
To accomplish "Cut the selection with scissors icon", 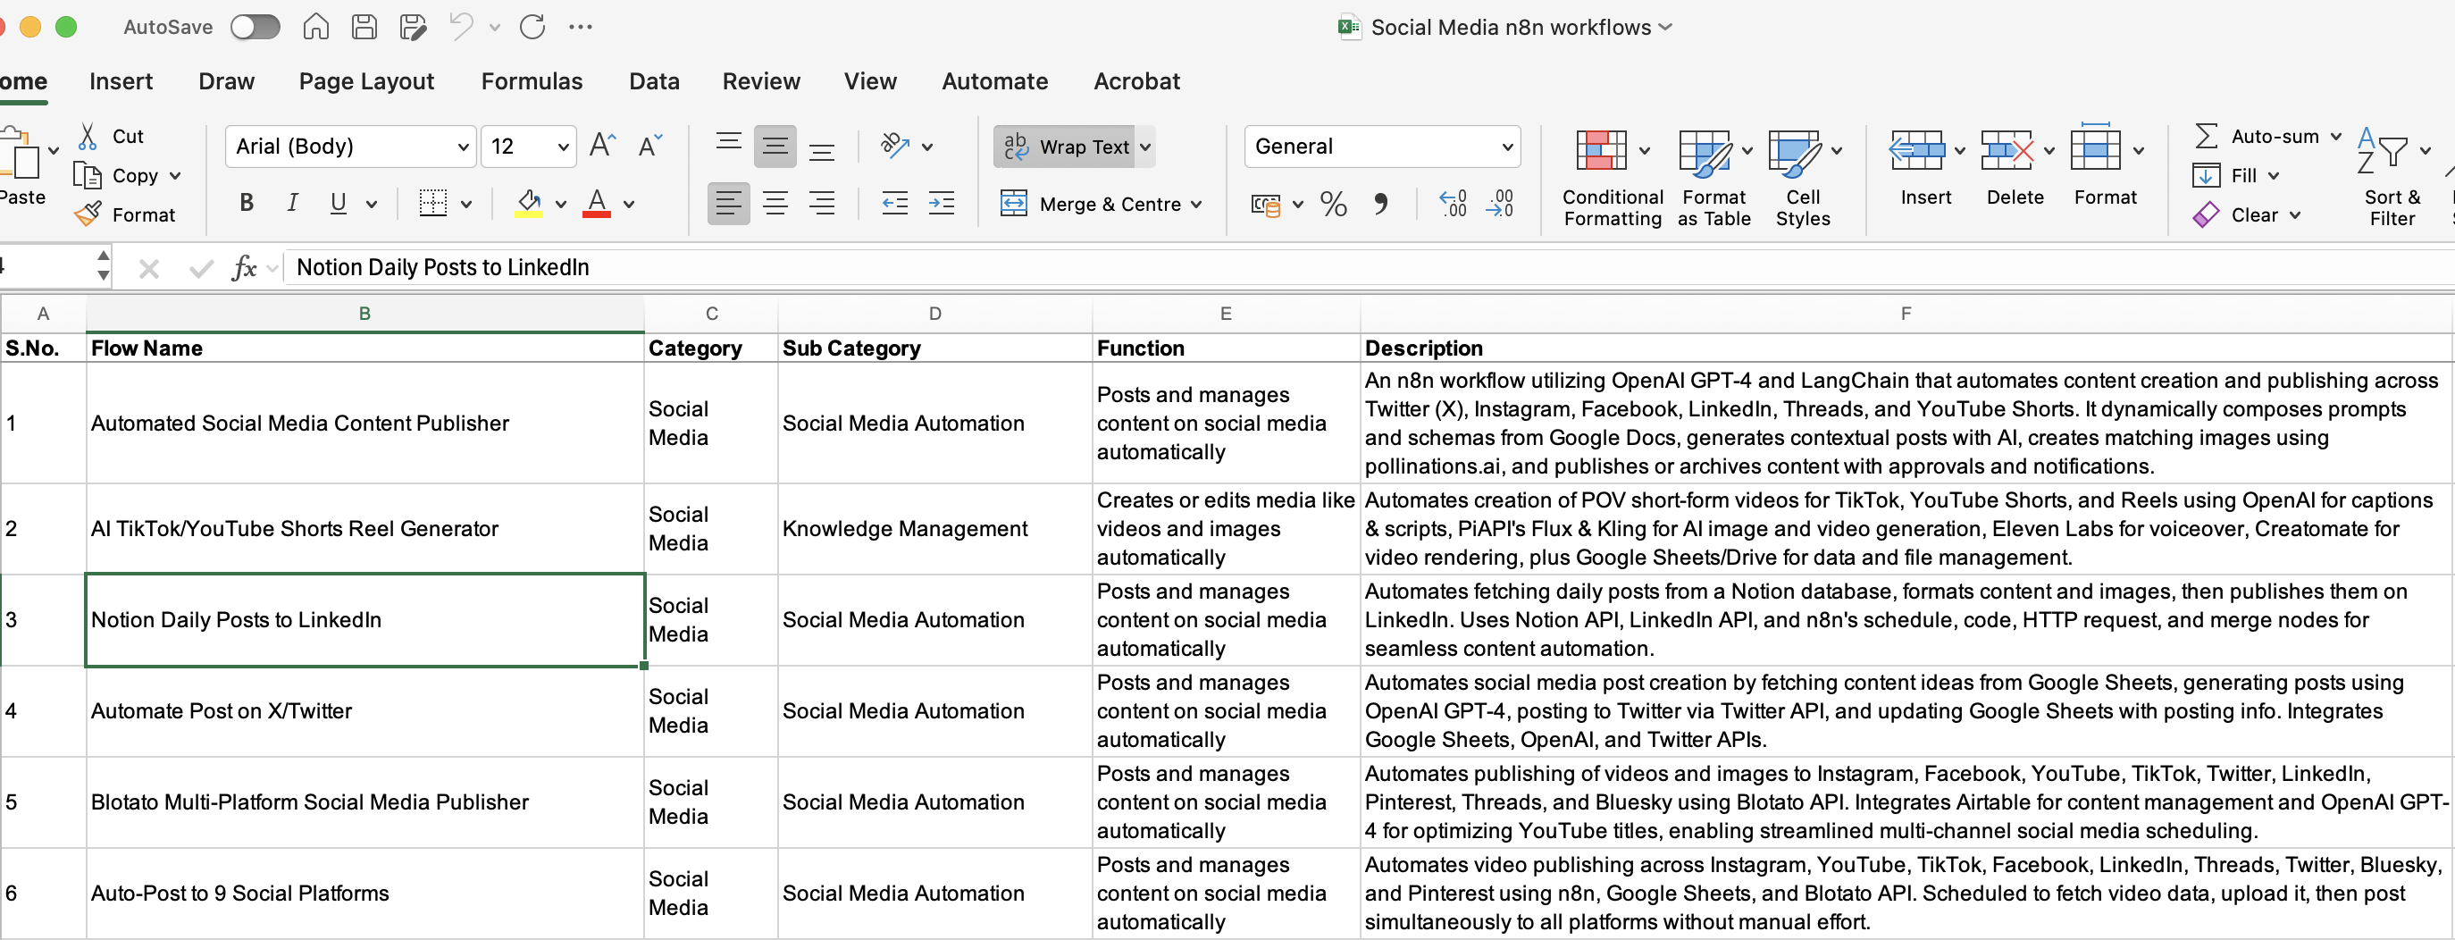I will 88,137.
